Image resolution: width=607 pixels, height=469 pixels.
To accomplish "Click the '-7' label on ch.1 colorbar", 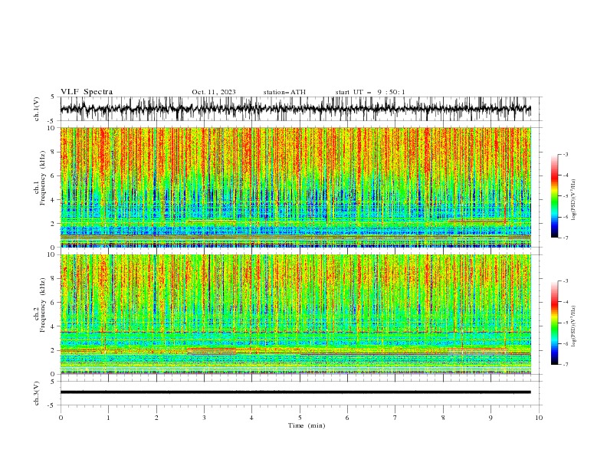I will click(x=565, y=238).
